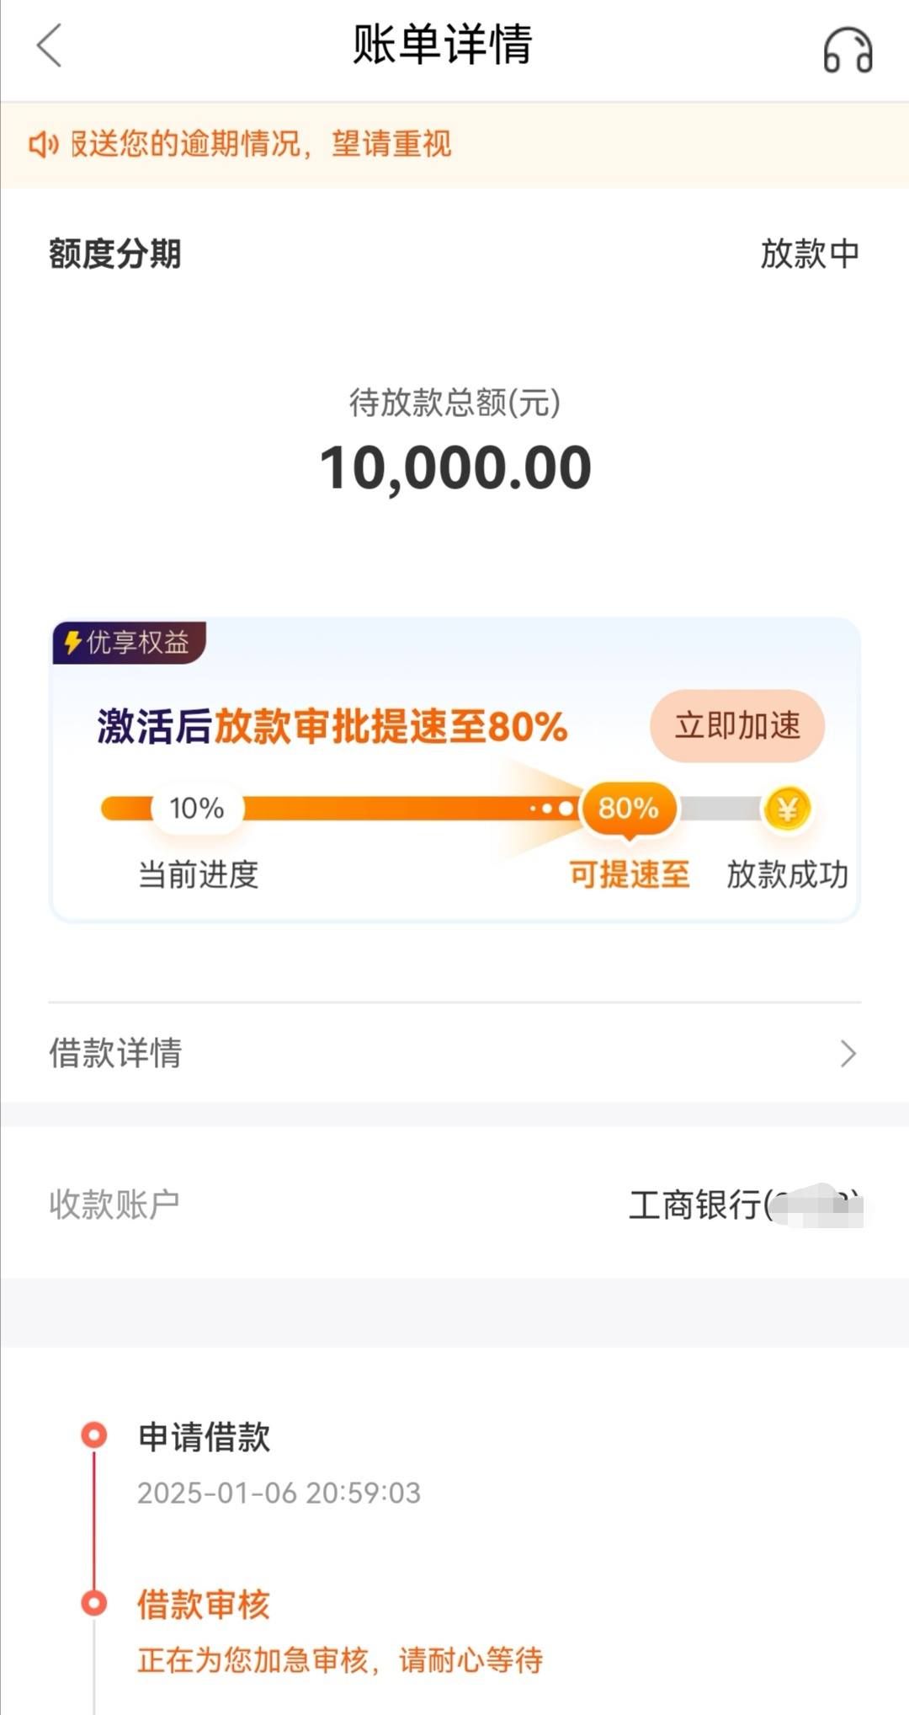Tap the 放款成功 label
The image size is (909, 1715).
pos(787,874)
